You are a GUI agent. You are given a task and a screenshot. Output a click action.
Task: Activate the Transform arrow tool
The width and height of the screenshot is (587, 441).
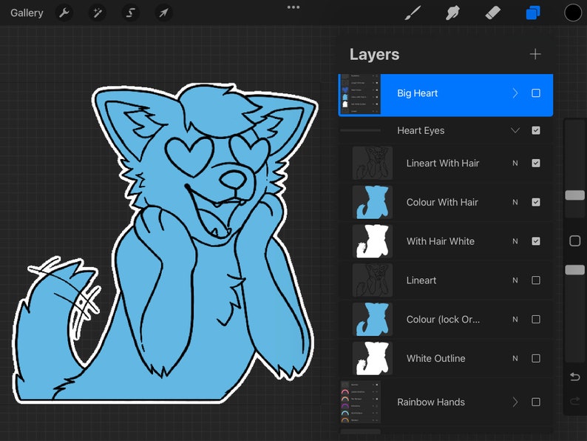tap(163, 13)
